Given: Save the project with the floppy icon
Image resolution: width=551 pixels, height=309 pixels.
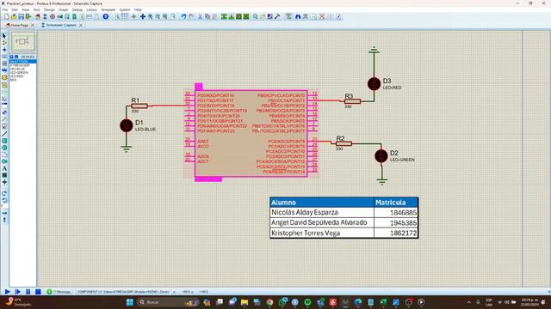Looking at the screenshot, I should pos(21,16).
